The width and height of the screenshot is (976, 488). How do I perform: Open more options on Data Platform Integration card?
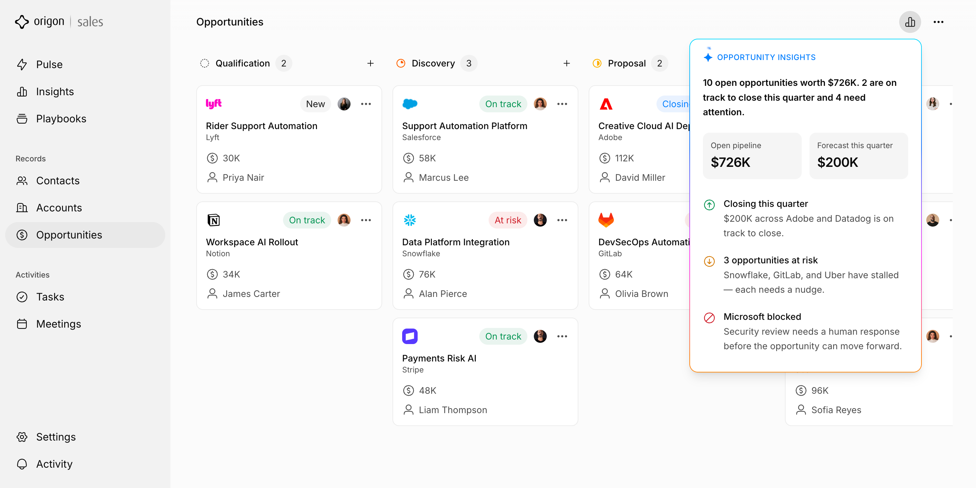(562, 220)
